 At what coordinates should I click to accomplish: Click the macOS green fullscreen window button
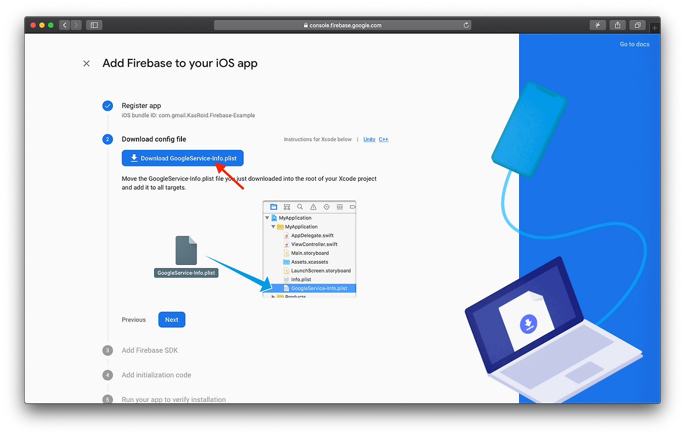point(51,25)
